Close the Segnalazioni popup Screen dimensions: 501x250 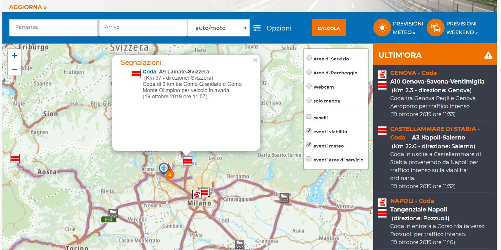click(255, 60)
